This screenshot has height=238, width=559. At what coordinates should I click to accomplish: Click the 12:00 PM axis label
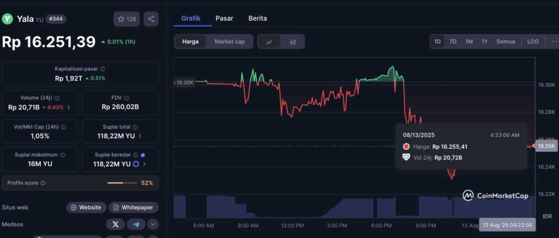click(x=292, y=225)
